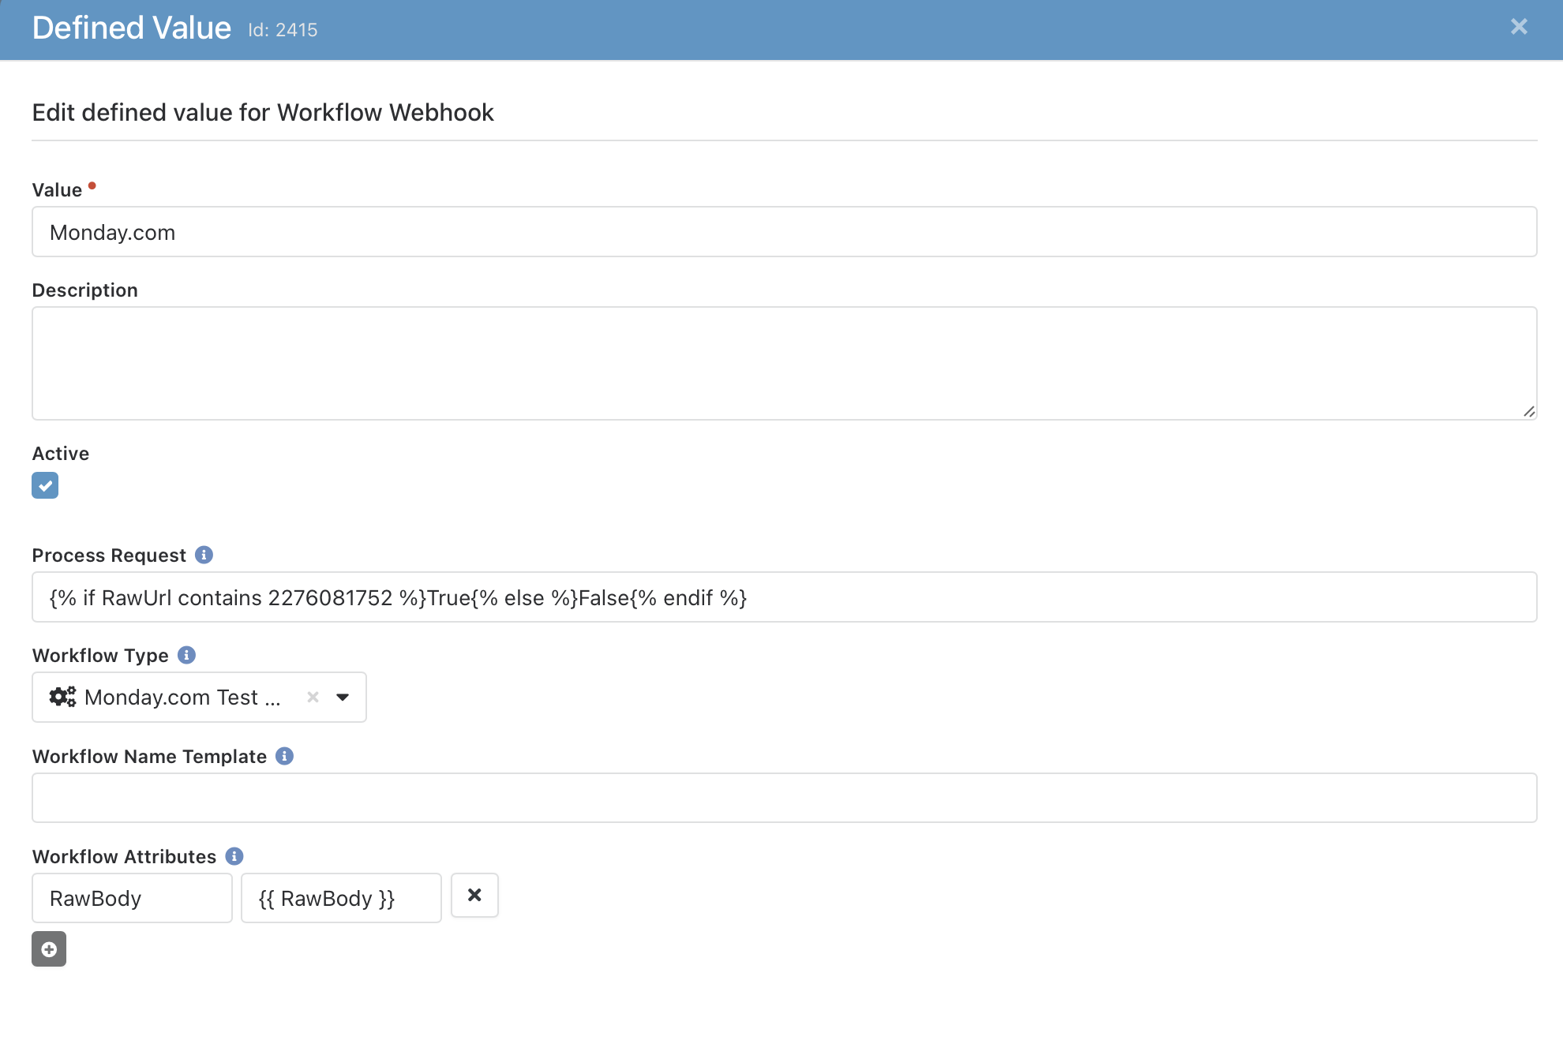Click the Workflow Attributes info icon

pos(234,856)
